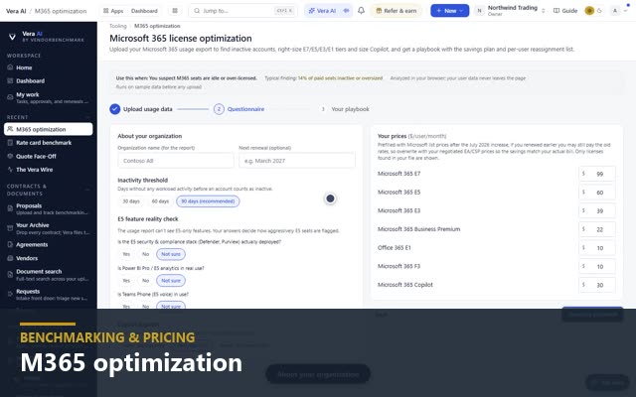Open the user account A menu
Image resolution: width=636 pixels, height=397 pixels.
(619, 11)
